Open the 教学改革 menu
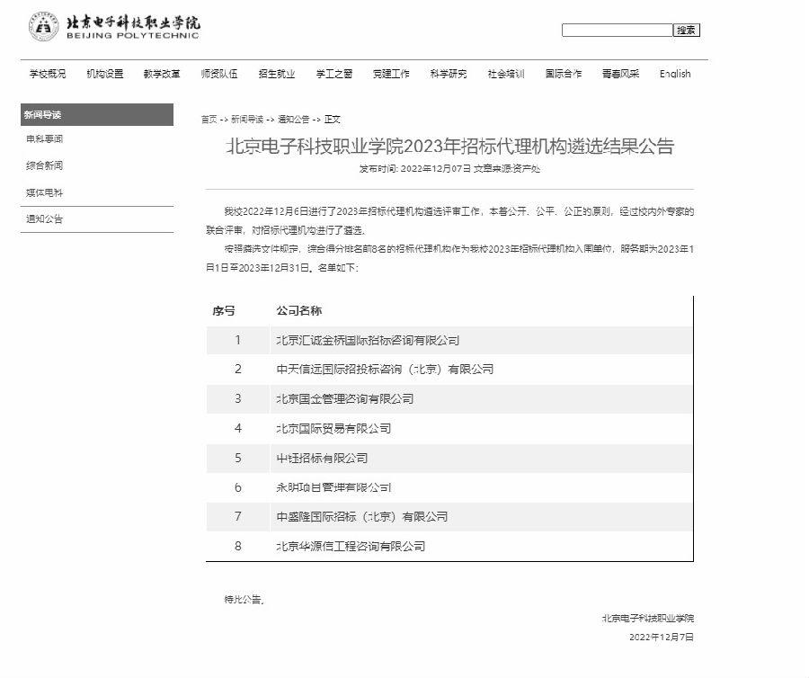 click(162, 74)
